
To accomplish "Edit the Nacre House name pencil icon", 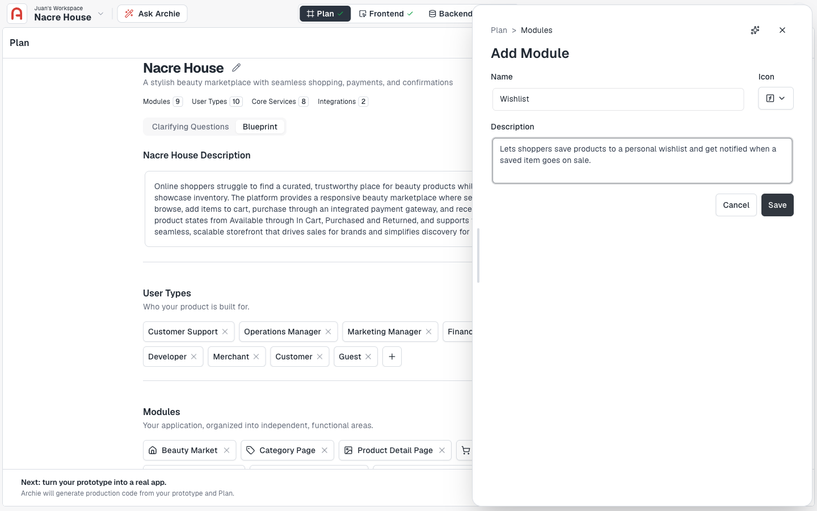I will tap(237, 68).
